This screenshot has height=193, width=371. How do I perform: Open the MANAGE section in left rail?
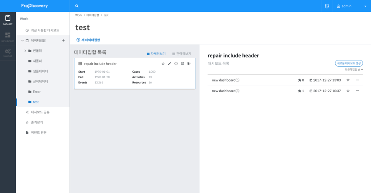(8, 53)
